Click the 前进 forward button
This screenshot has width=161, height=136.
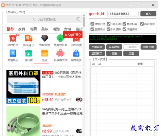pyautogui.click(x=114, y=53)
